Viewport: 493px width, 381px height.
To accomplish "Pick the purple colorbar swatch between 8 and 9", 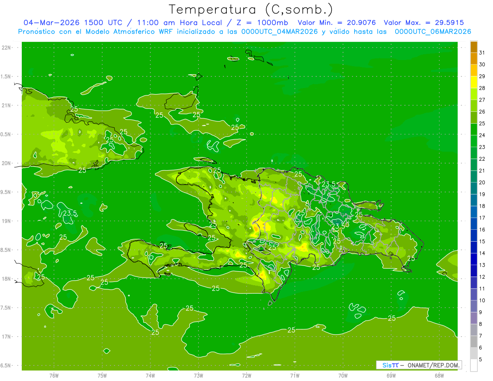I will pos(474,319).
